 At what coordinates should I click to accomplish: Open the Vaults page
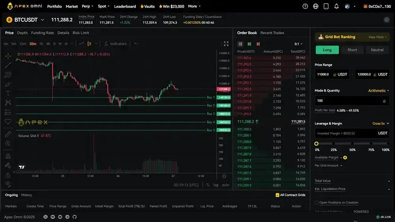pos(148,6)
